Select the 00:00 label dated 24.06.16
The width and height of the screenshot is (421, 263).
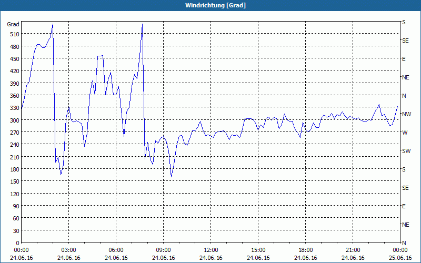point(21,250)
